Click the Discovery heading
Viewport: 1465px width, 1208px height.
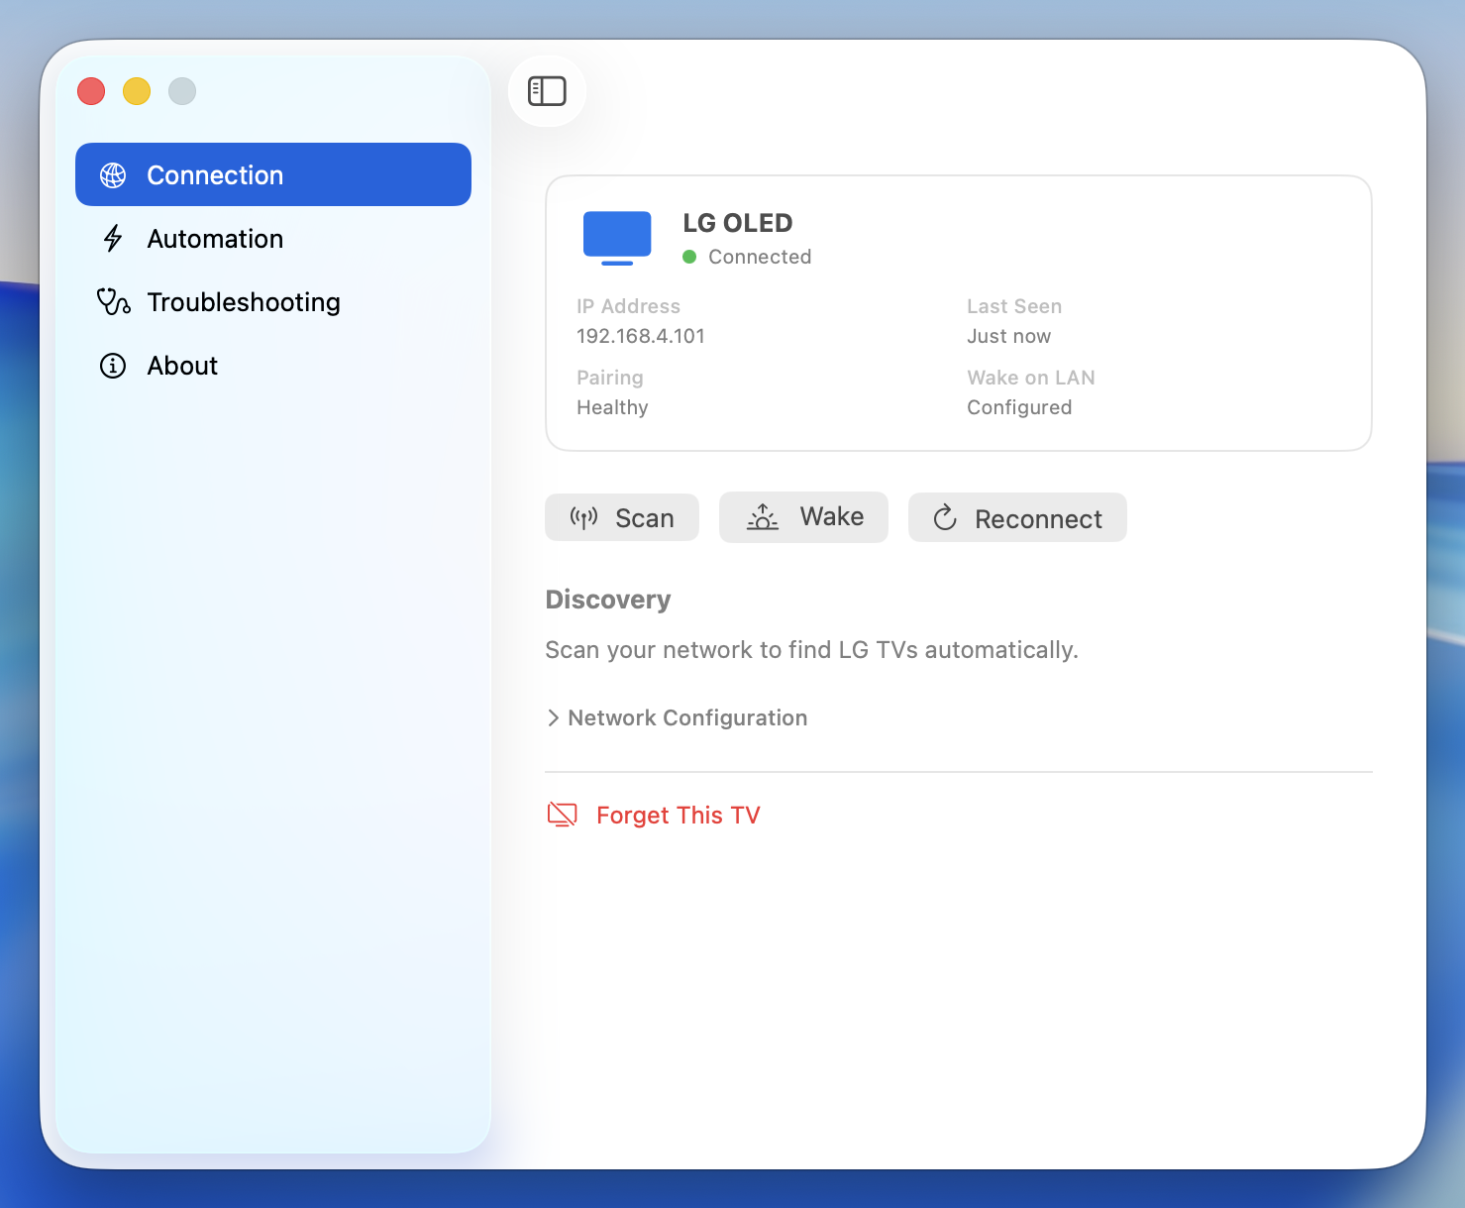[x=608, y=600]
